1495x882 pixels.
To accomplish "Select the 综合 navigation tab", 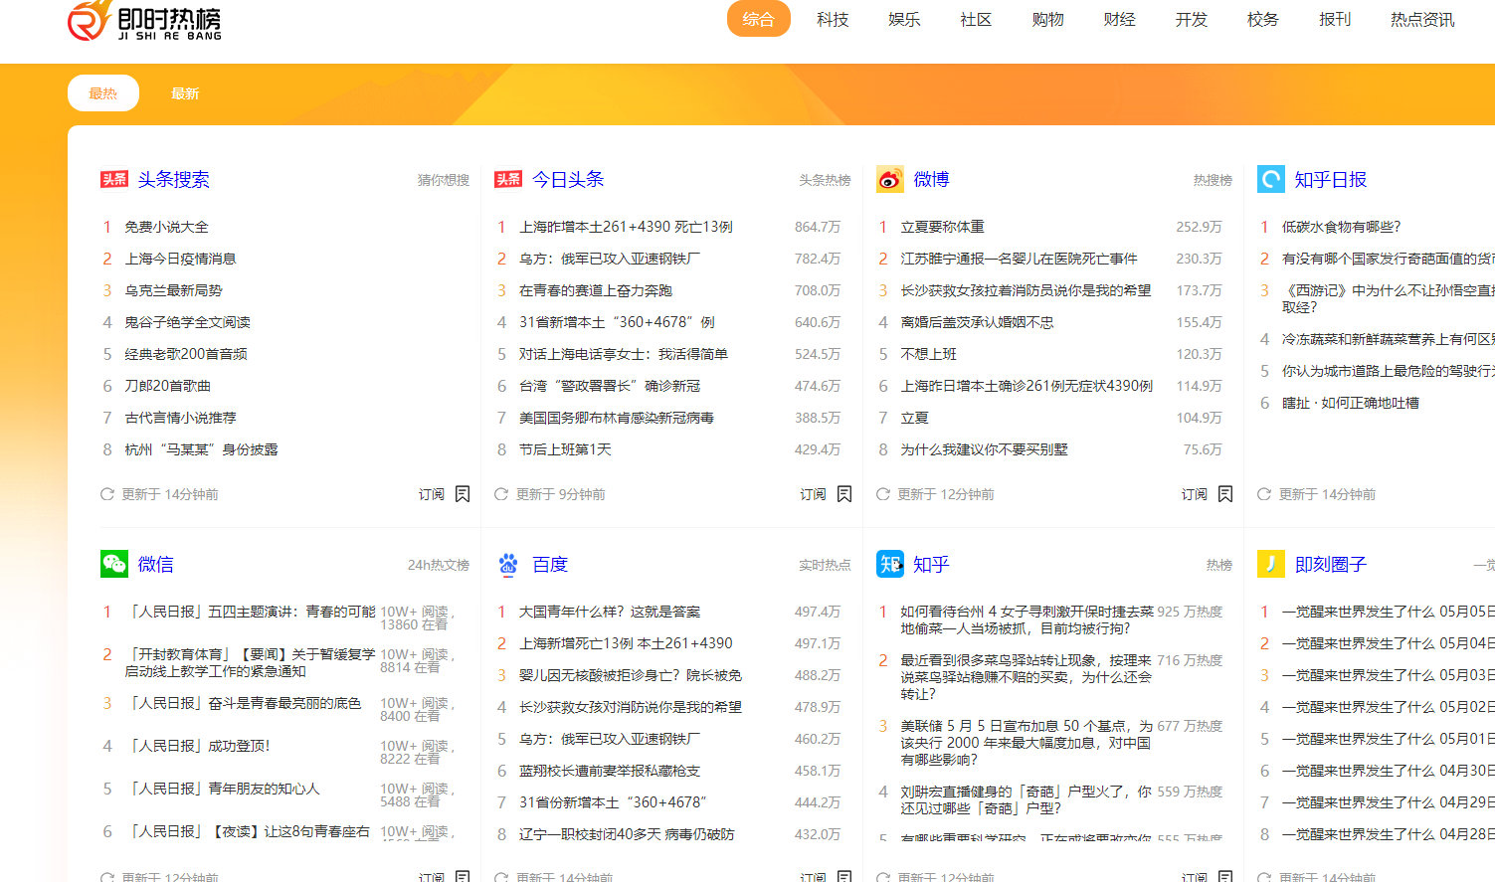I will pyautogui.click(x=759, y=19).
